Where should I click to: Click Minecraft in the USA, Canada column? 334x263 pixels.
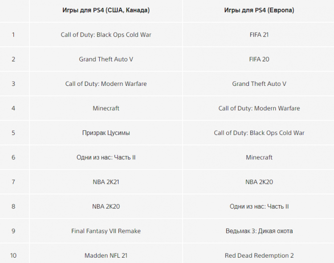[106, 108]
